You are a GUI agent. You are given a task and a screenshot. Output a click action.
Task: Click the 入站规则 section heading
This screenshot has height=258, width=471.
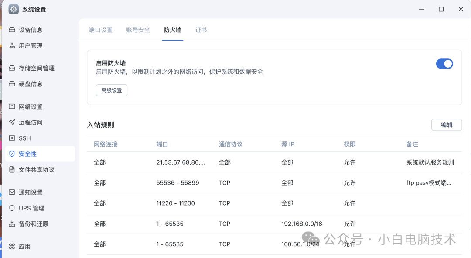(101, 125)
